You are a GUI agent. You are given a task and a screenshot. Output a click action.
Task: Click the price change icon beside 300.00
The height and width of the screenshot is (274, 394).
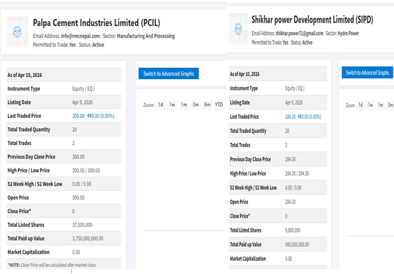click(x=90, y=116)
